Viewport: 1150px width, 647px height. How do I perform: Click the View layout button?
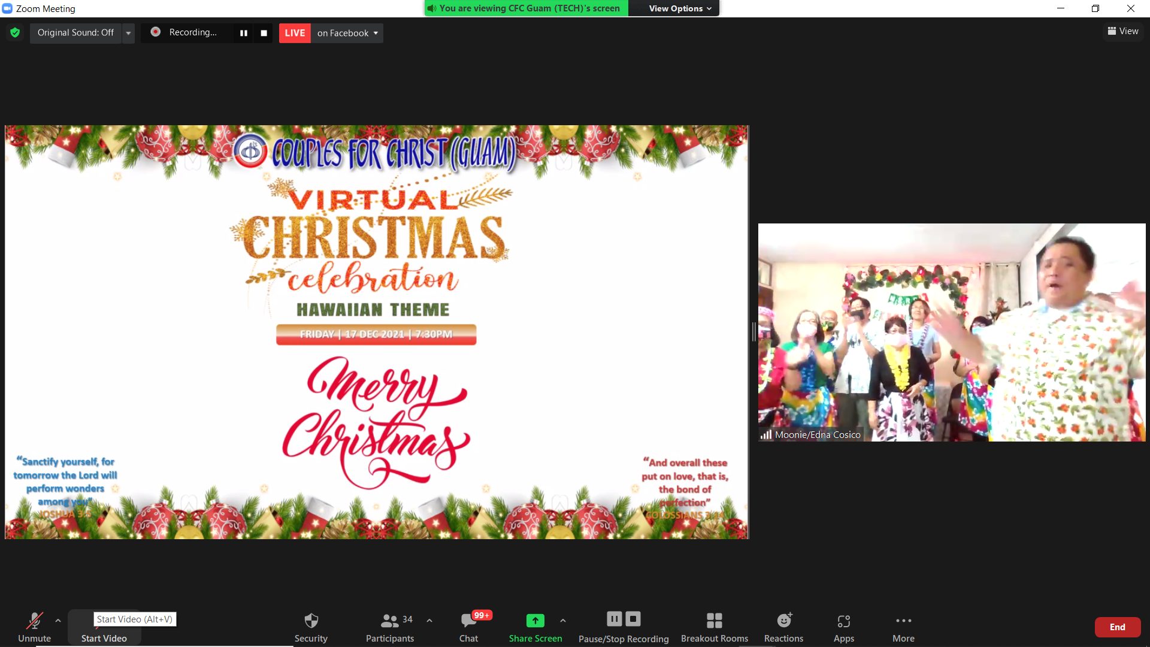click(1123, 31)
